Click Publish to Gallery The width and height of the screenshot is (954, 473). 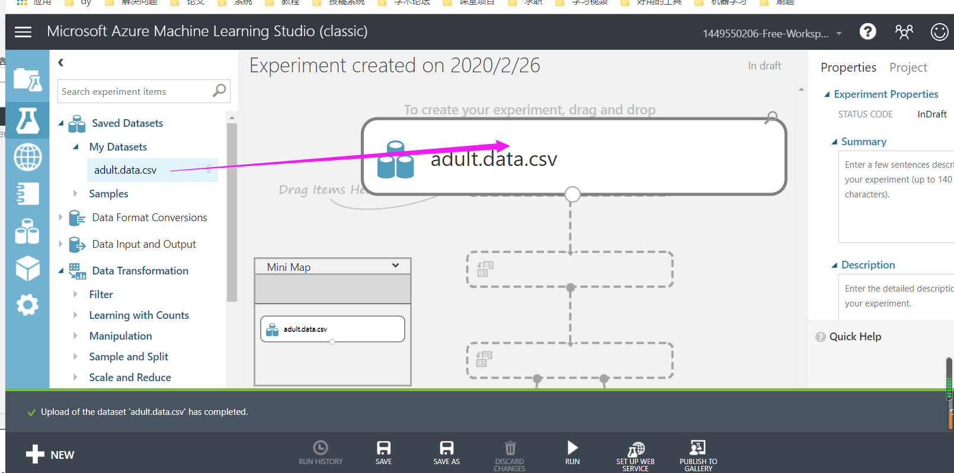click(x=698, y=456)
